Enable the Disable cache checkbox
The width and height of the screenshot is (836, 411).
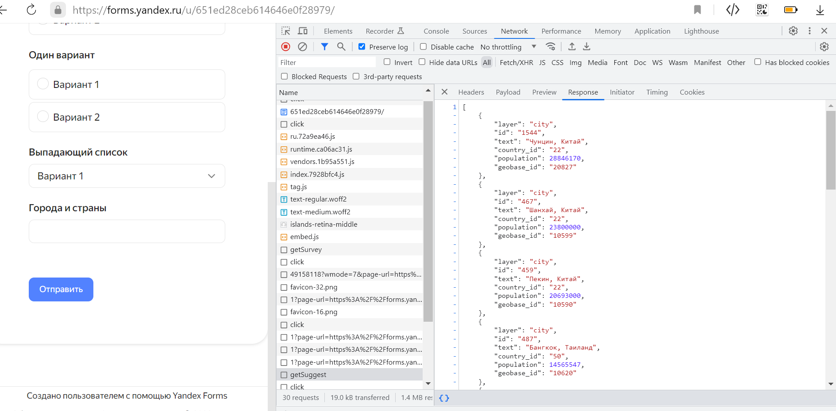click(424, 47)
